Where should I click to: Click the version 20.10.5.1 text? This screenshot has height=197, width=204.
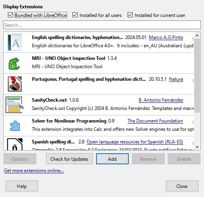coord(158,79)
